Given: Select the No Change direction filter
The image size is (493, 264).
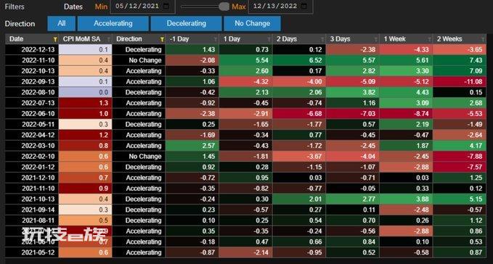Looking at the screenshot, I should 252,23.
